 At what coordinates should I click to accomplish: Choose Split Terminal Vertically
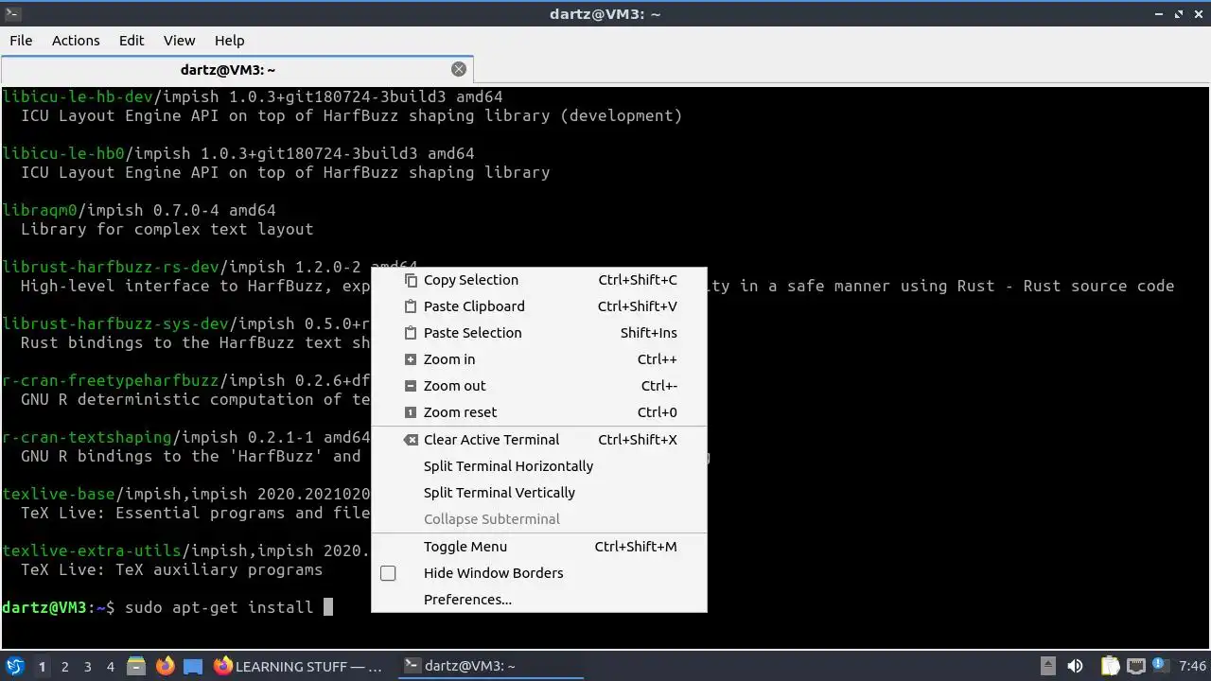(538, 493)
